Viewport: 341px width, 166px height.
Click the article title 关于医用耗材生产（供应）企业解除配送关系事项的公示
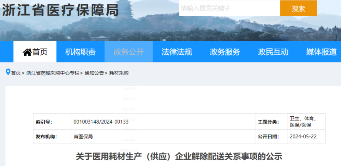[179, 157]
